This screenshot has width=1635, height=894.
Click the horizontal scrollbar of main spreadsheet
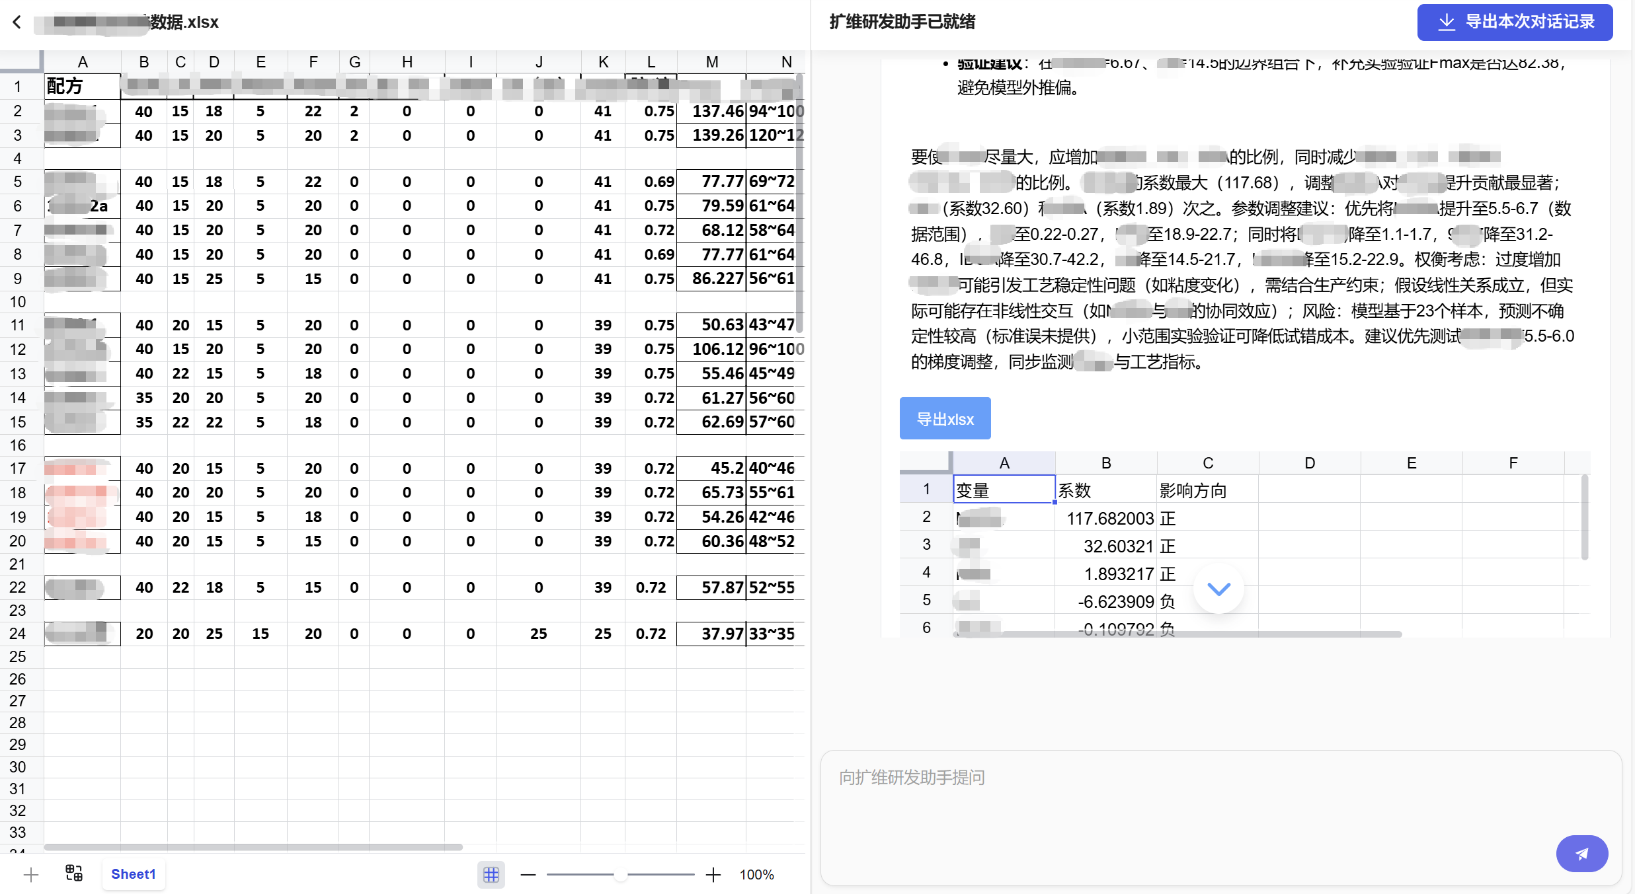pos(253,847)
